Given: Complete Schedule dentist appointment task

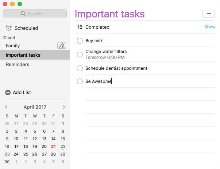Looking at the screenshot, I should tap(80, 68).
